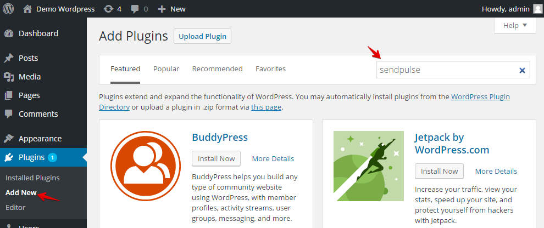Click the plugin search field
Image resolution: width=544 pixels, height=228 pixels.
pos(446,70)
